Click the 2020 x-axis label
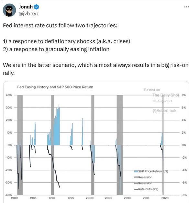189x203 pixels. coord(165,198)
